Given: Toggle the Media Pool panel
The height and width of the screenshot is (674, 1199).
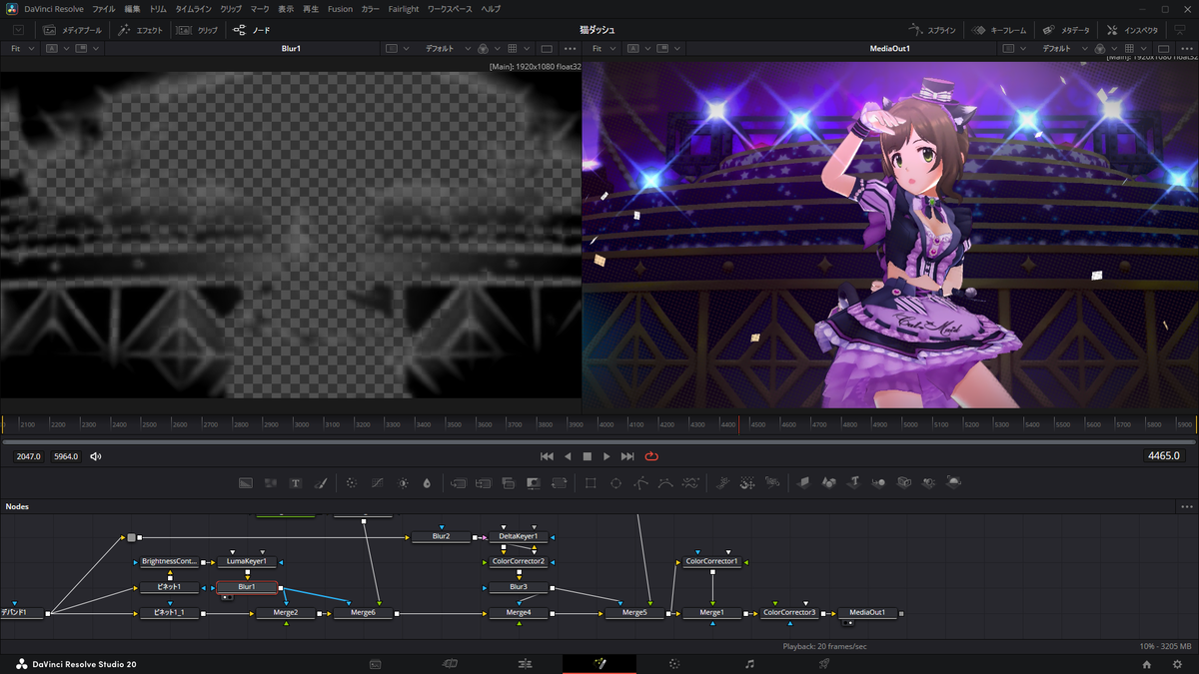Looking at the screenshot, I should pyautogui.click(x=71, y=30).
